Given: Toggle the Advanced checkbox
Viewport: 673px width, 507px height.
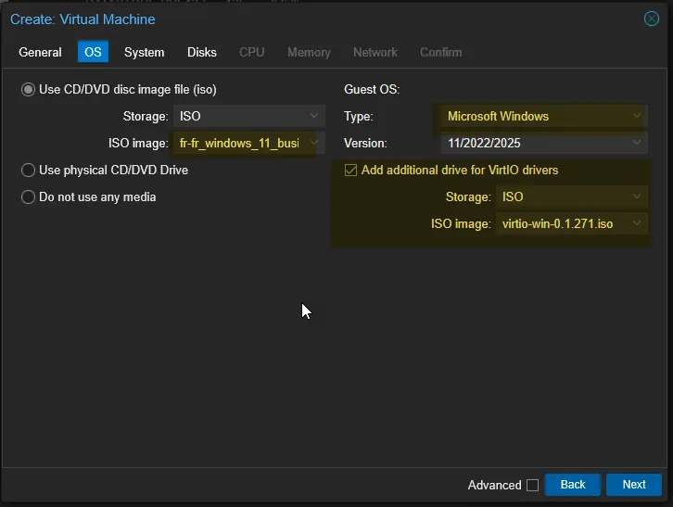Looking at the screenshot, I should point(532,485).
